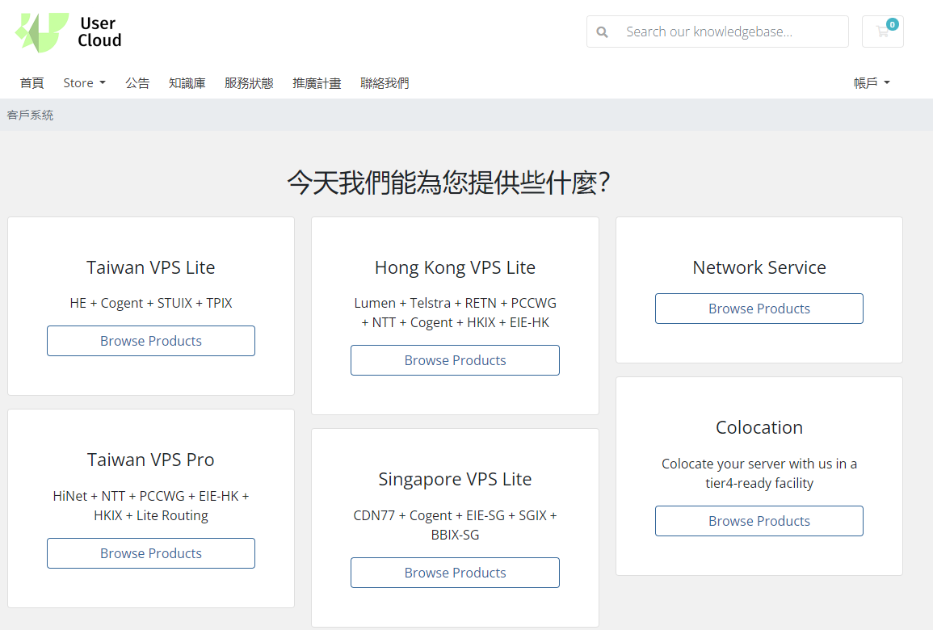Open the 帳戶 account dropdown
This screenshot has height=630, width=933.
tap(871, 83)
